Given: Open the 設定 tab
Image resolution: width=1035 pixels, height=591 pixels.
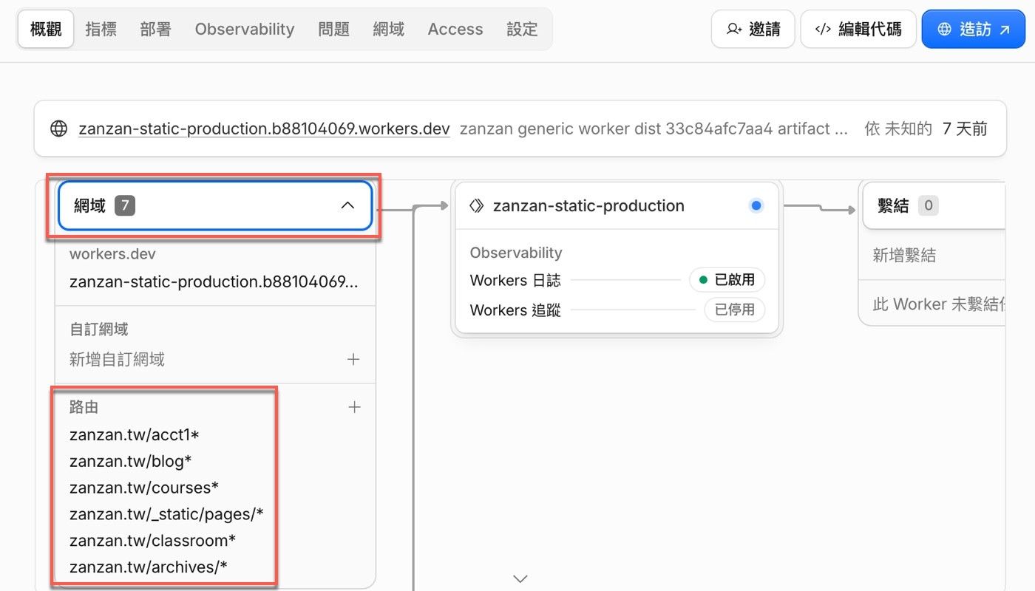Looking at the screenshot, I should (522, 29).
